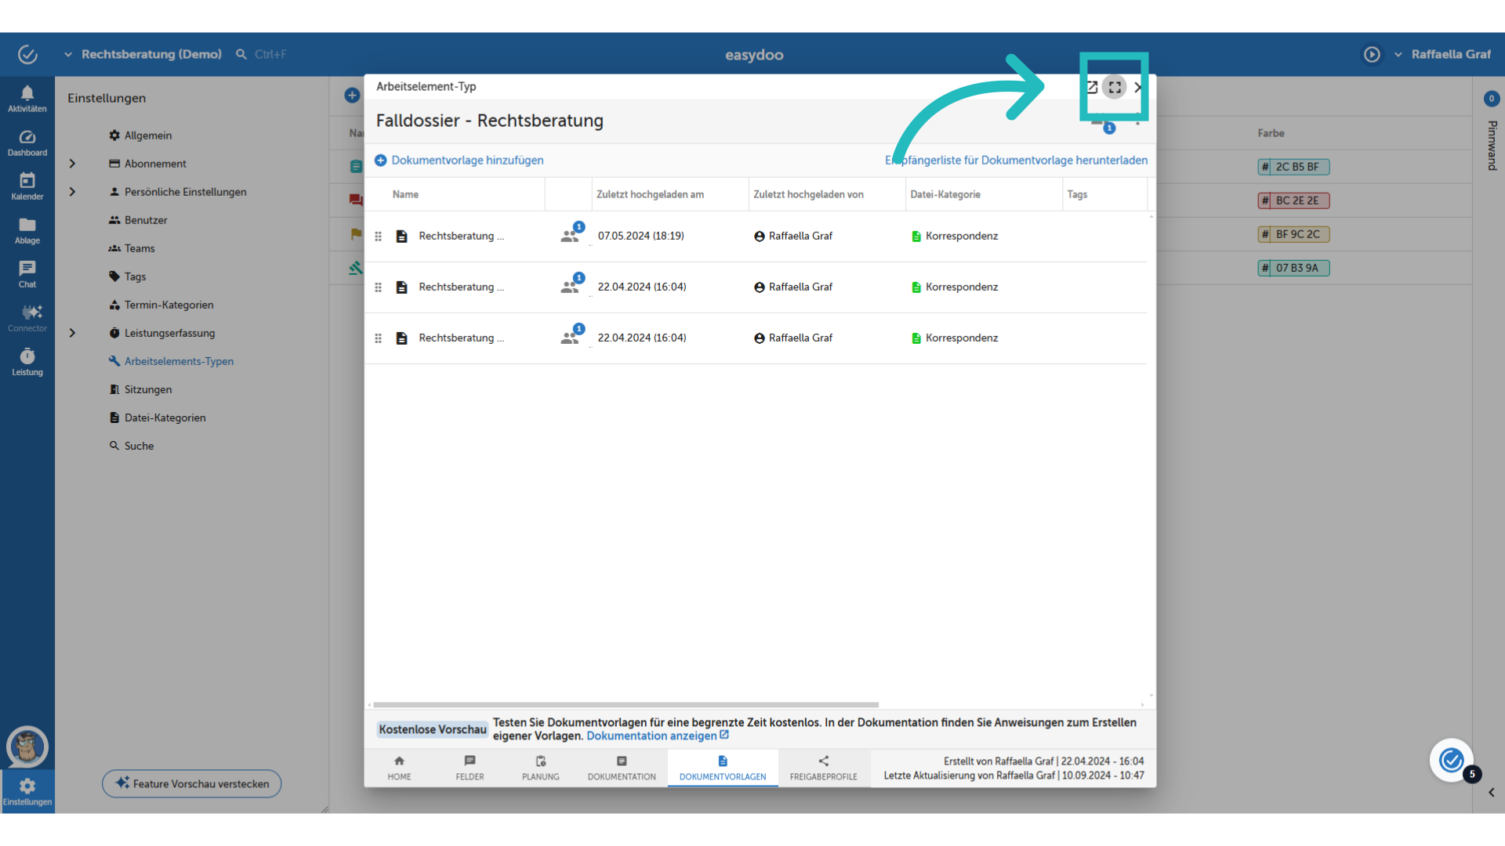The image size is (1505, 846).
Task: Sort by the Name column header
Action: pos(405,194)
